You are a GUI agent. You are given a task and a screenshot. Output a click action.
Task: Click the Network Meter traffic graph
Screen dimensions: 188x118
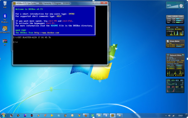click(175, 72)
